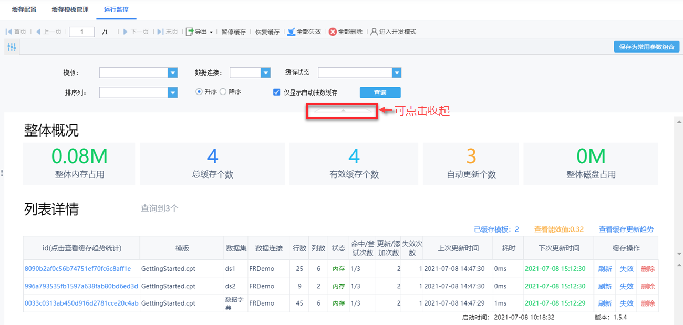Click 刷新 for 数据字典 row
The width and height of the screenshot is (683, 325).
pos(605,303)
